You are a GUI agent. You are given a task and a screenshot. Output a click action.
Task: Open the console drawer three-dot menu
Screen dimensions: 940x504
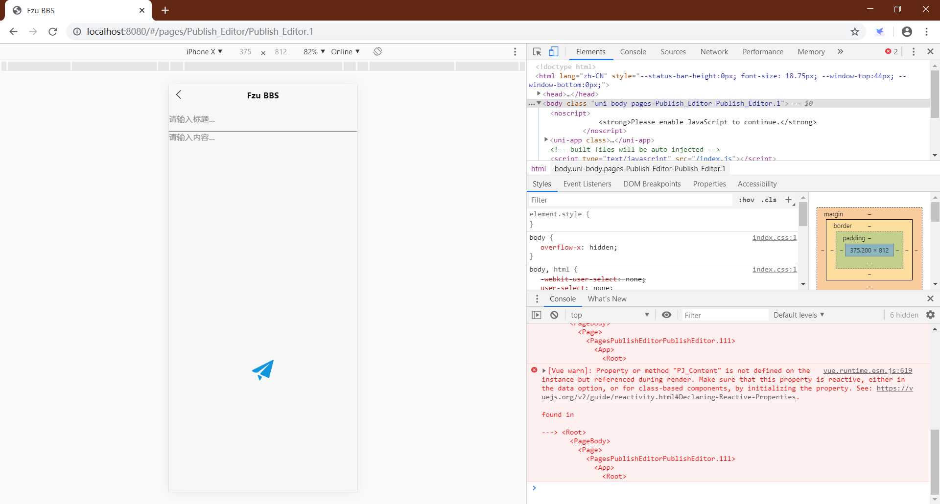click(537, 298)
